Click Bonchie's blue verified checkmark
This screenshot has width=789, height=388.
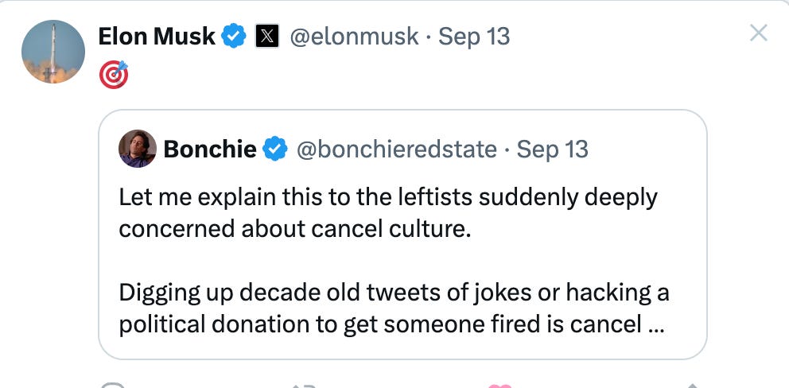pos(275,149)
